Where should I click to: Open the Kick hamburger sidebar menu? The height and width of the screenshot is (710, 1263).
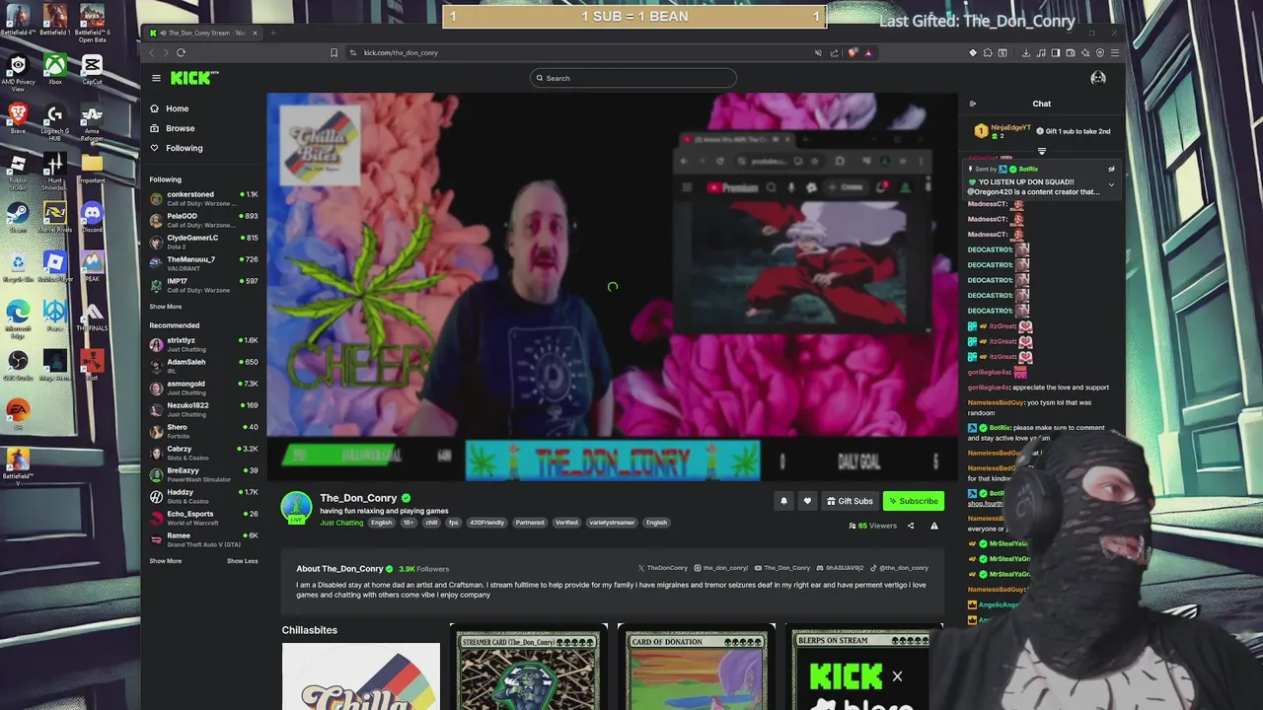156,78
